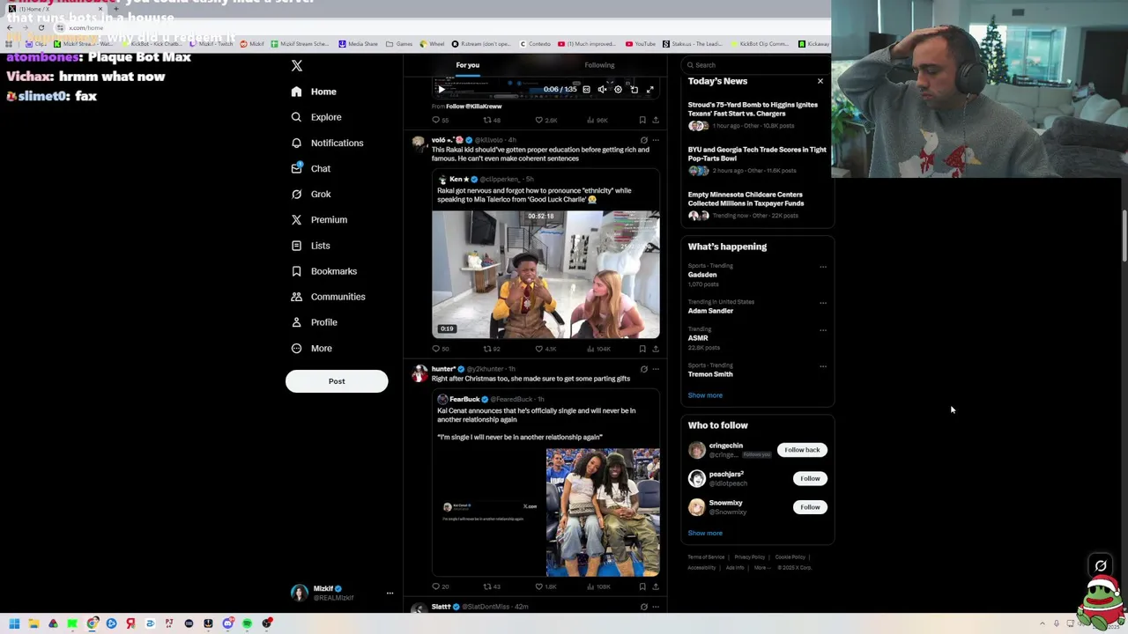
Task: Play the Rakai video thumbnail
Action: [x=545, y=274]
